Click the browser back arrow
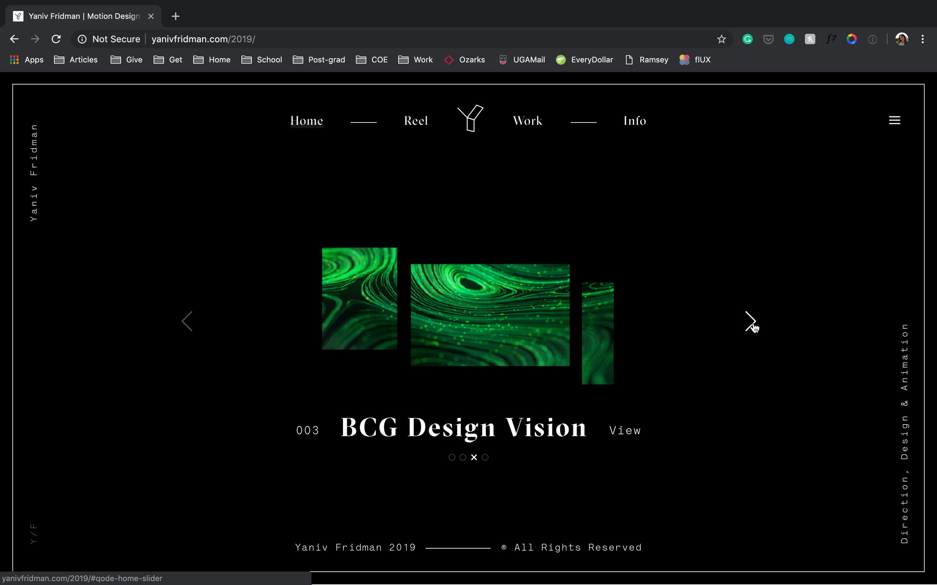The height and width of the screenshot is (585, 937). click(14, 39)
